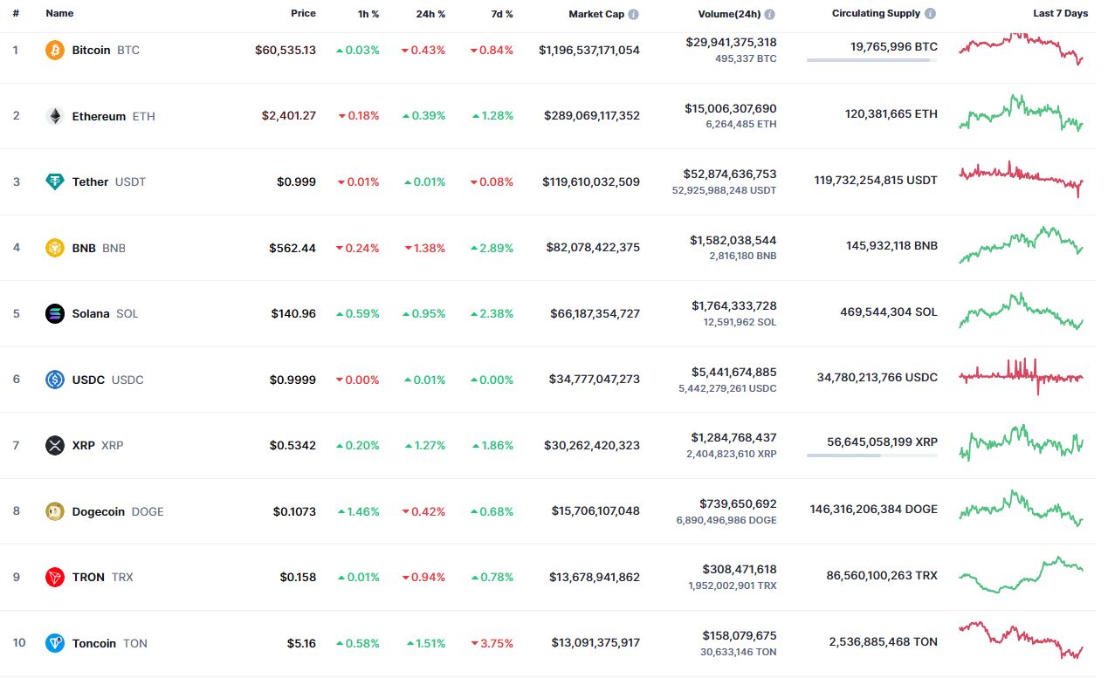
Task: Click the Ethereum diamond logo icon
Action: [x=55, y=116]
